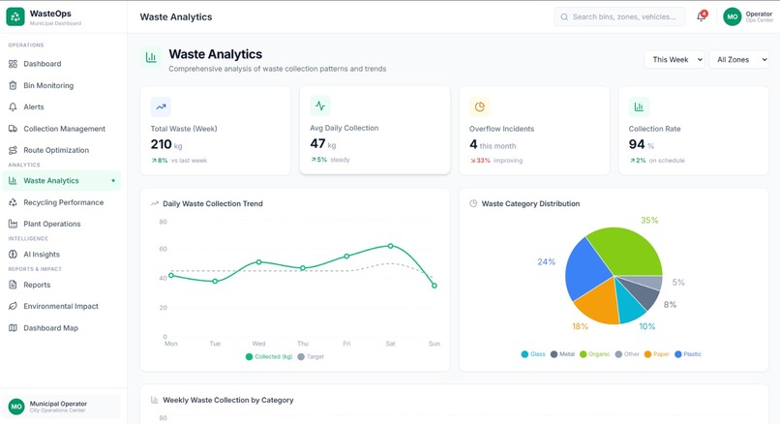
Task: Select the Bin Monitoring trash icon
Action: 13,85
